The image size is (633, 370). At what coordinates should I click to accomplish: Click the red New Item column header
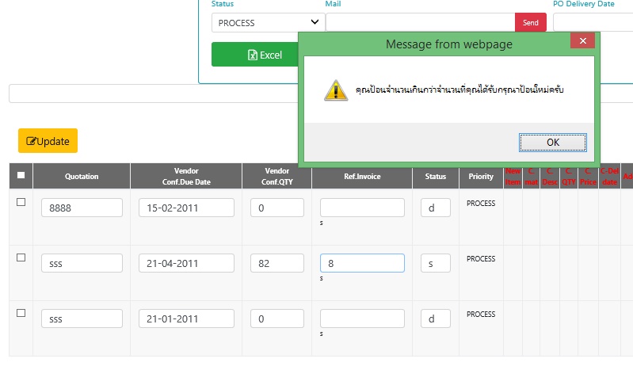click(513, 177)
